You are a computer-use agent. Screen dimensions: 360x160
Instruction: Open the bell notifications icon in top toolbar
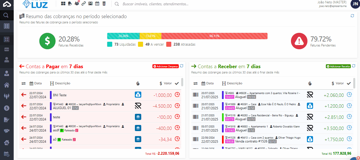(70, 4)
